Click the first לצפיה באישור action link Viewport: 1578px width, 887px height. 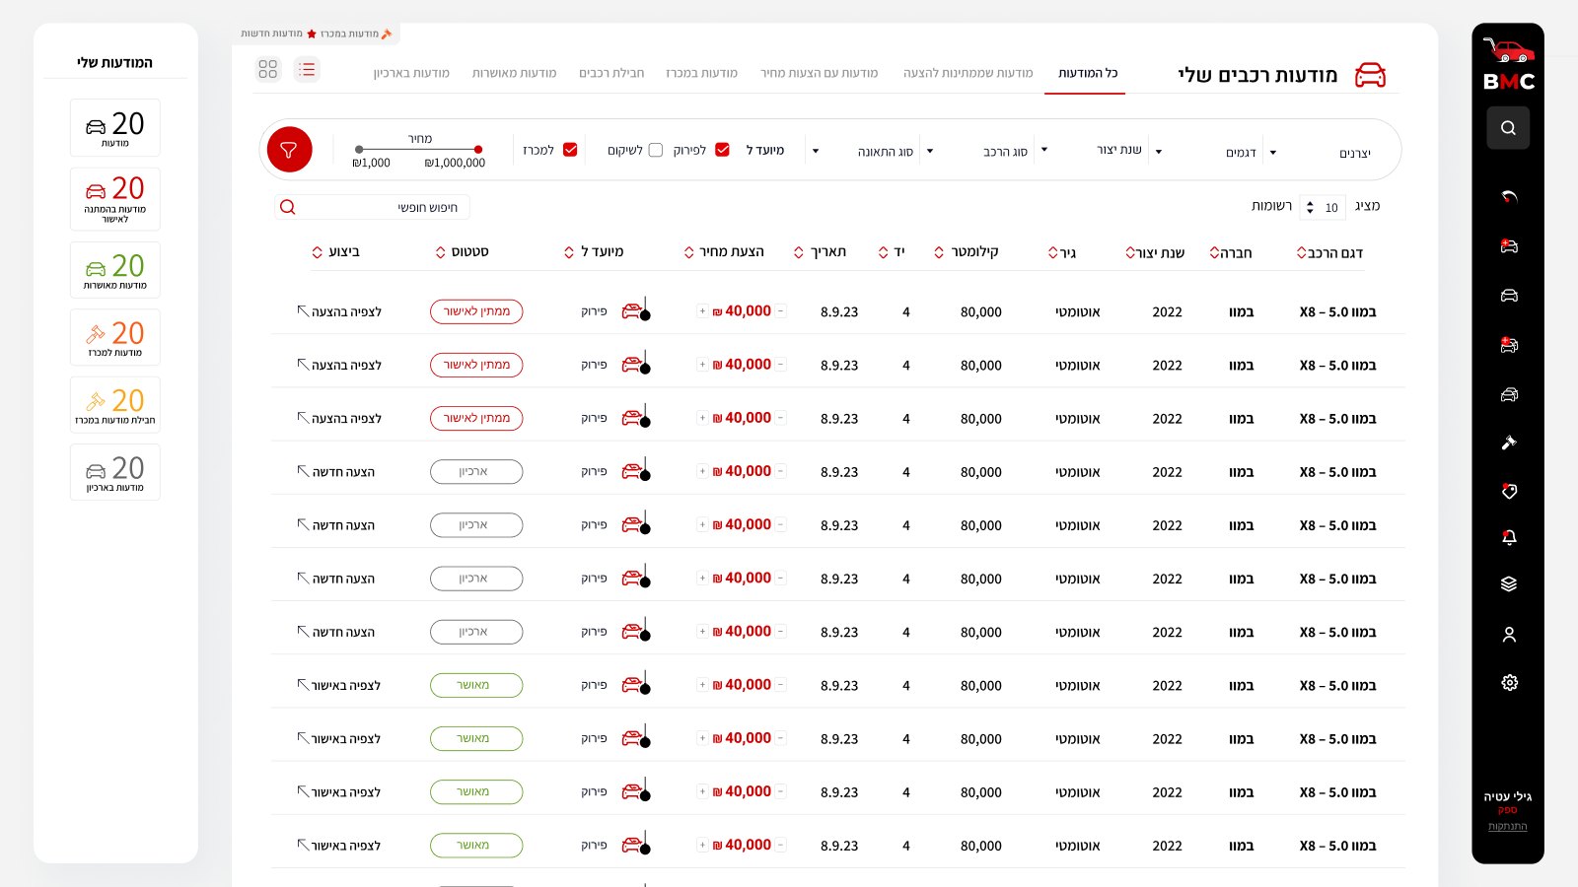(x=339, y=685)
